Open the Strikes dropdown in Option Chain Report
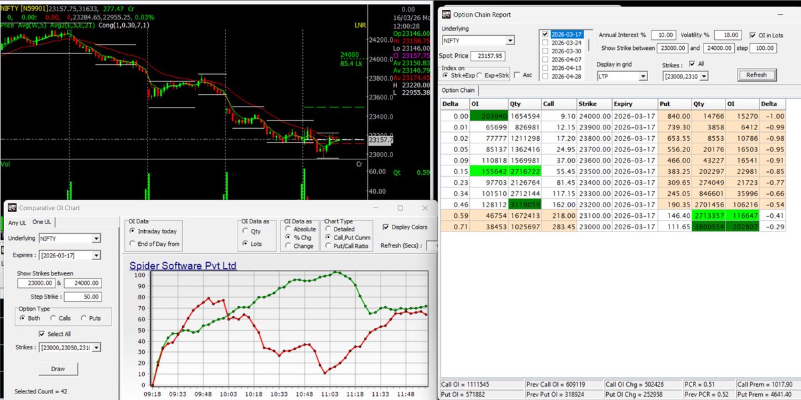This screenshot has height=400, width=801. pyautogui.click(x=704, y=77)
